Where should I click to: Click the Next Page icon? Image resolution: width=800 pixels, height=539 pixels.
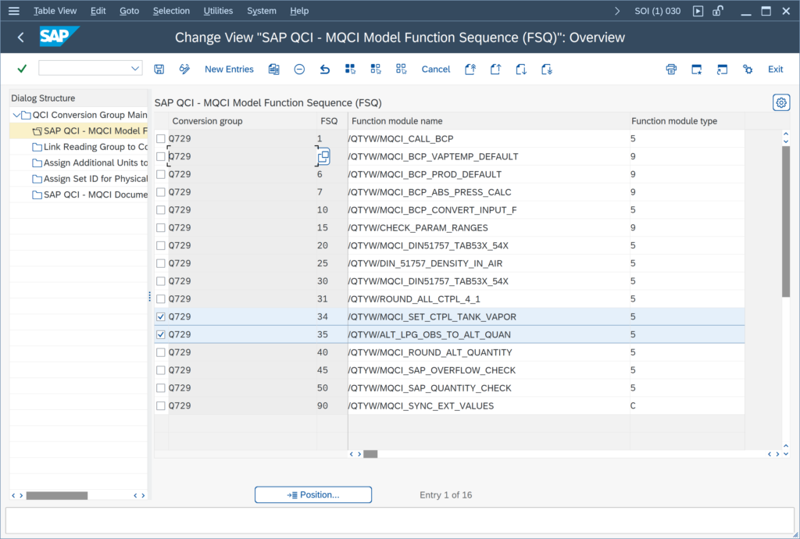521,70
